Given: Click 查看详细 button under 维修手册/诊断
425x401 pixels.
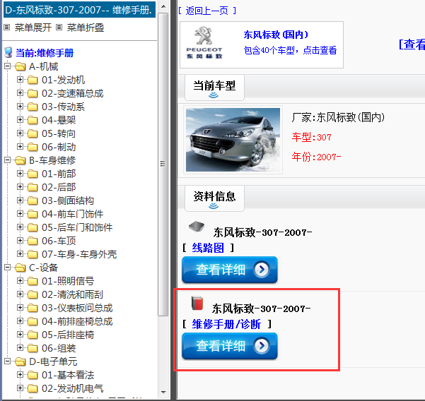Looking at the screenshot, I should pyautogui.click(x=230, y=346).
